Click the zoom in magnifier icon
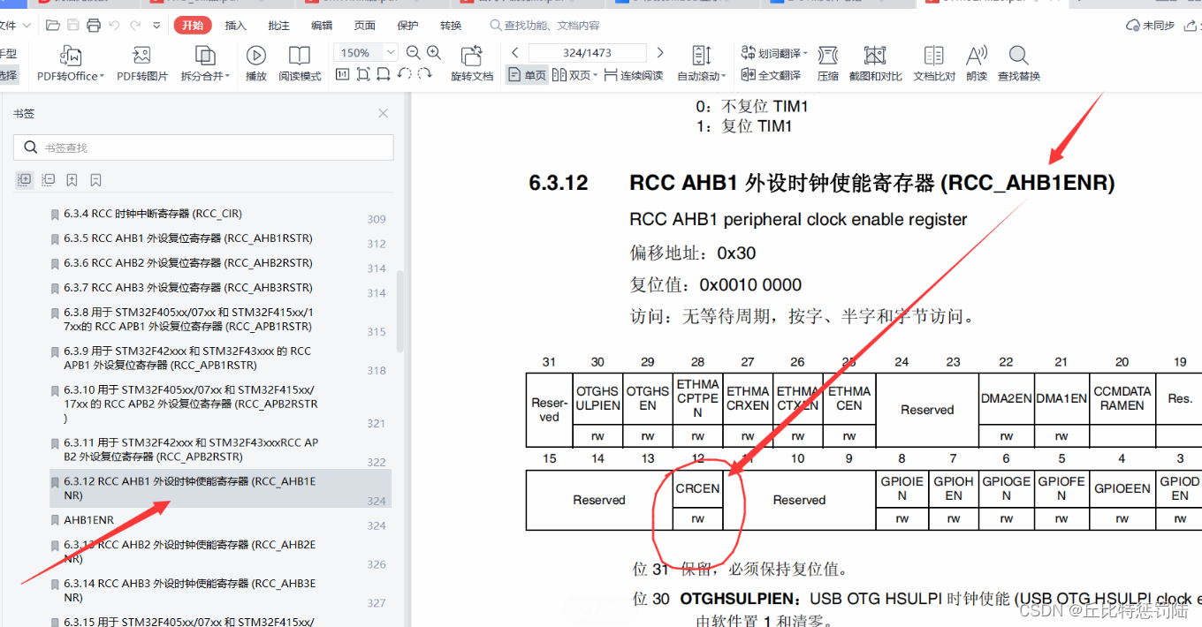 pyautogui.click(x=434, y=53)
